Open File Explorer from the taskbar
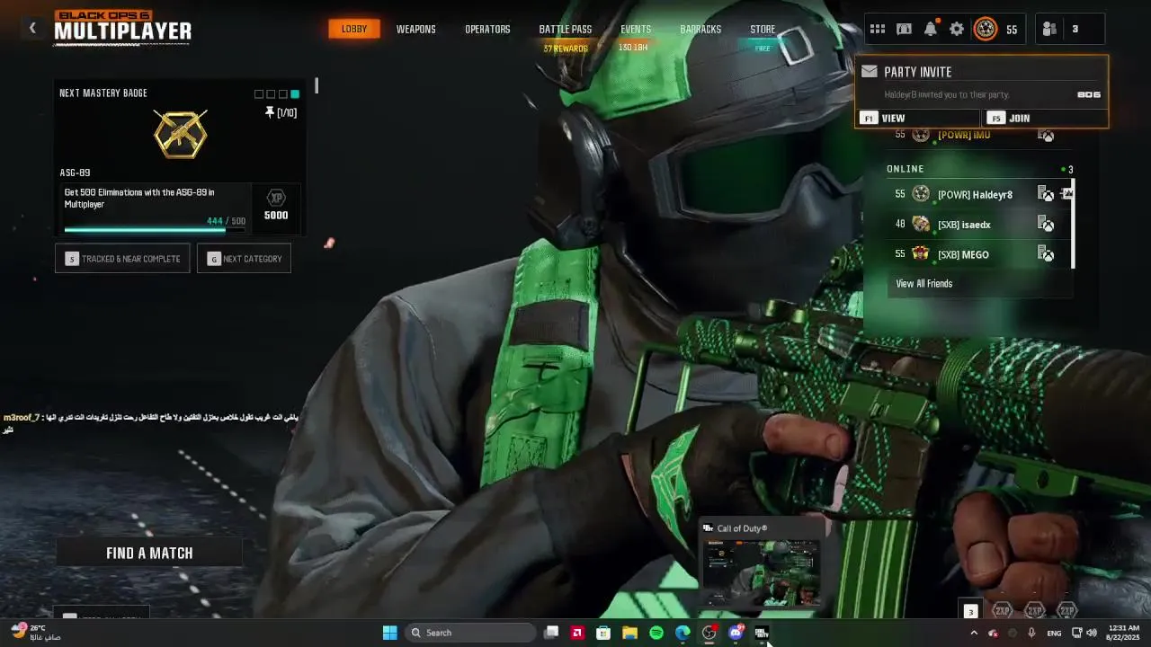1151x647 pixels. [630, 633]
